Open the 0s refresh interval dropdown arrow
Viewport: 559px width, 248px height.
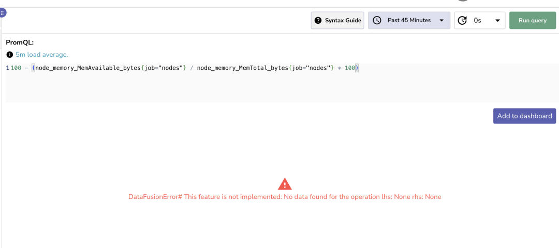497,20
